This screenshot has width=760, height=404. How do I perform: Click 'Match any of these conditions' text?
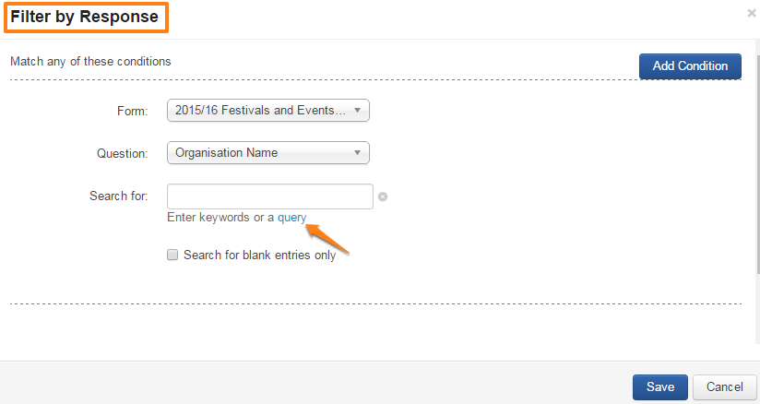[x=90, y=62]
